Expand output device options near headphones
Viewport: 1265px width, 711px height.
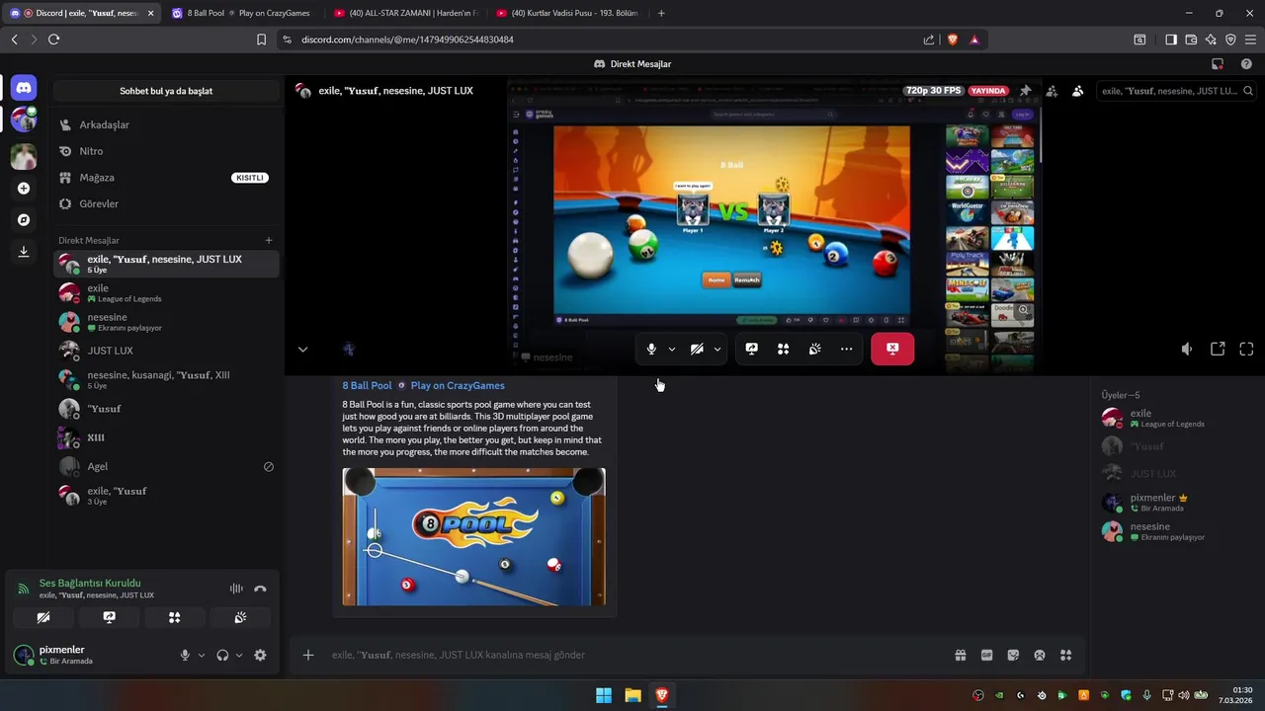point(239,655)
